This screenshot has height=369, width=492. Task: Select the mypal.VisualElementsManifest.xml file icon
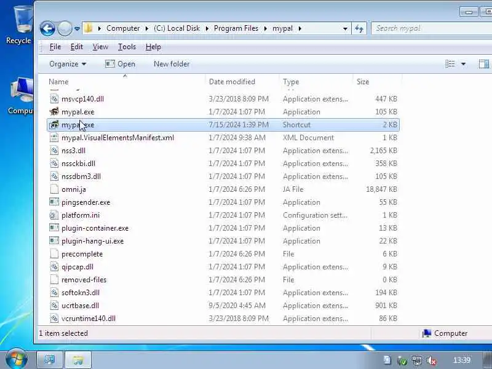coord(54,137)
